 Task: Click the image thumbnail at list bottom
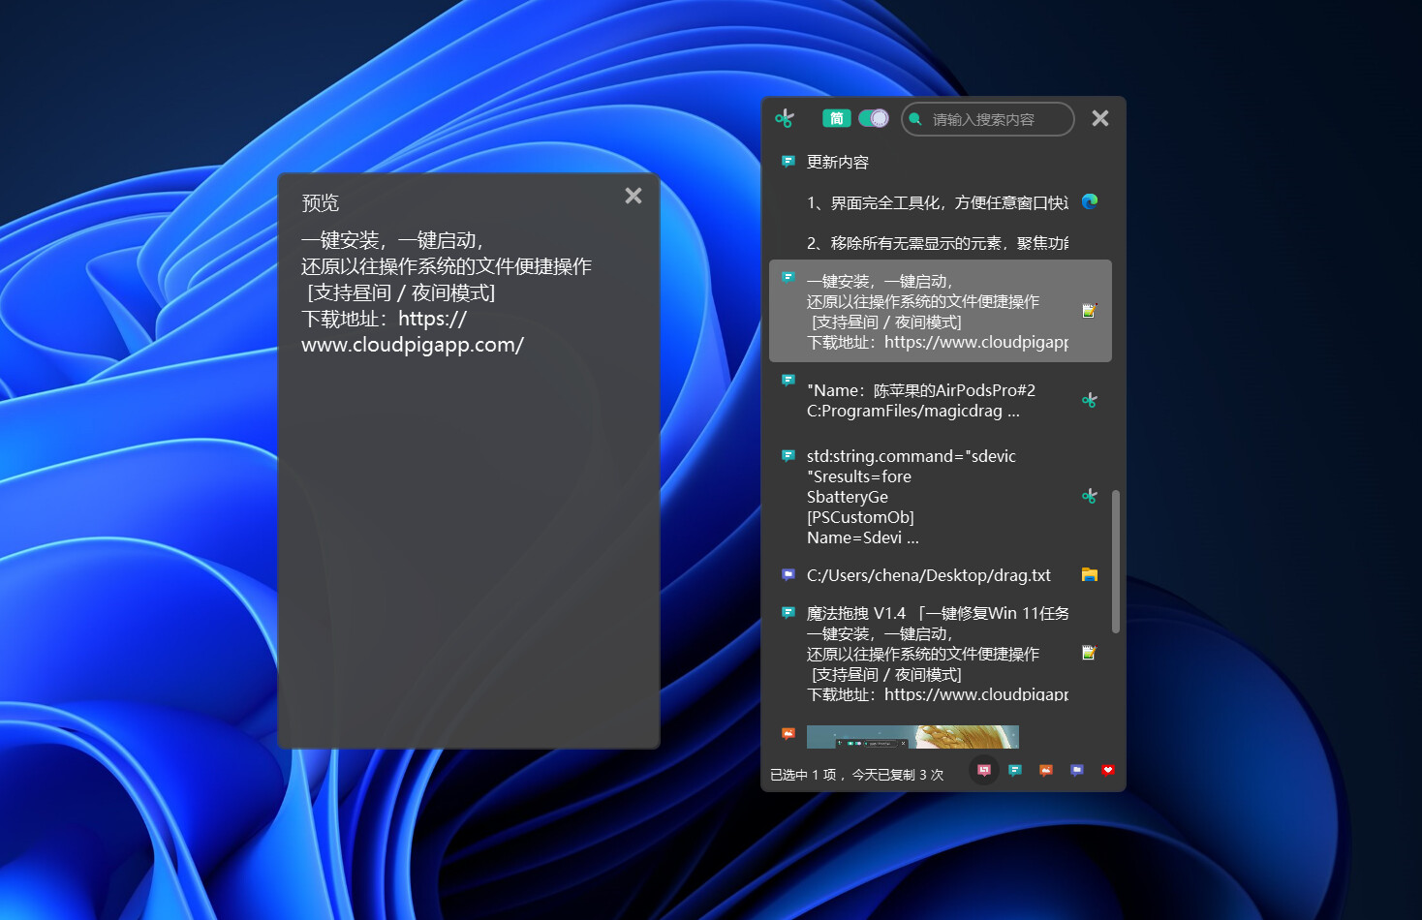pos(912,737)
